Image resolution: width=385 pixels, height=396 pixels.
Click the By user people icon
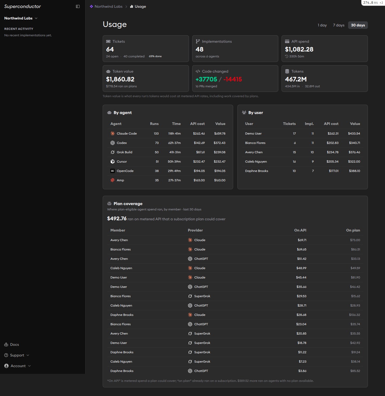point(244,113)
